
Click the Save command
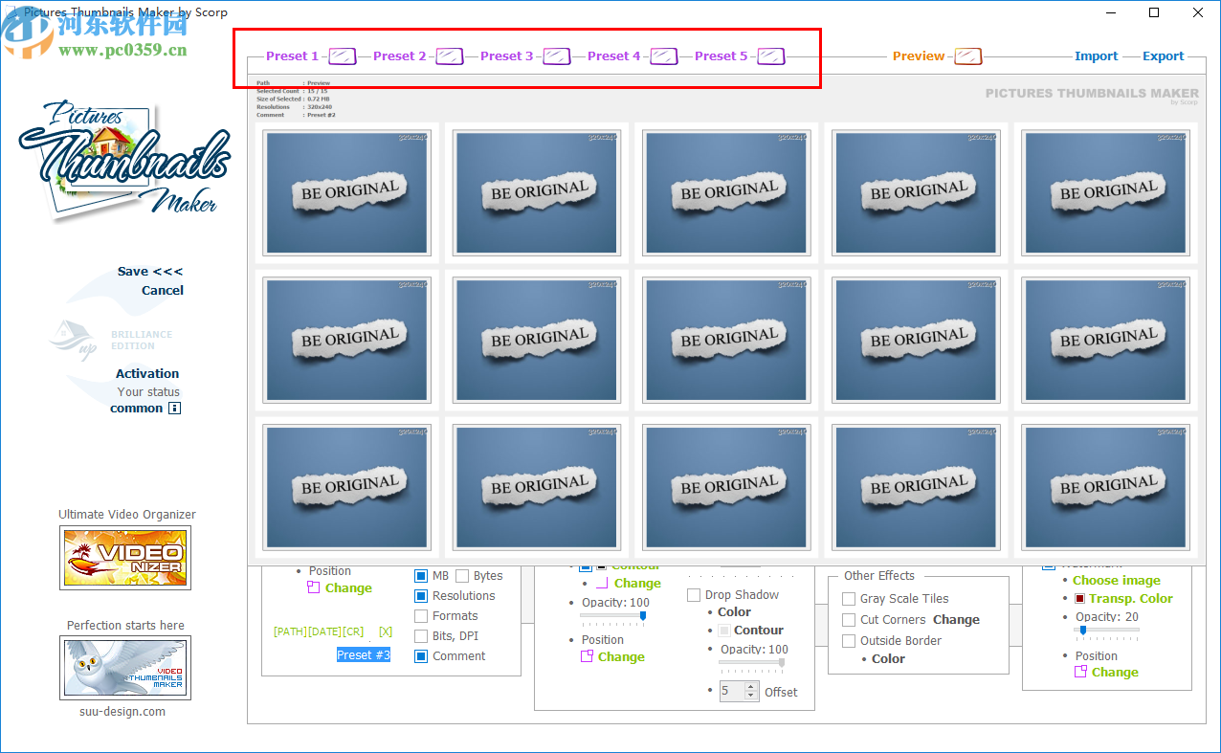click(133, 271)
